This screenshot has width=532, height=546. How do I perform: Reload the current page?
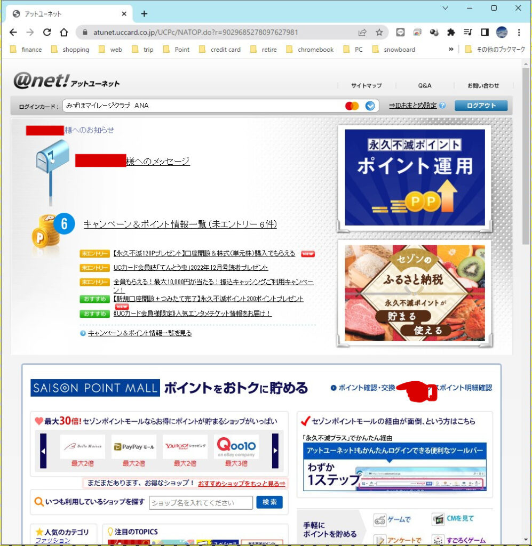[x=47, y=33]
